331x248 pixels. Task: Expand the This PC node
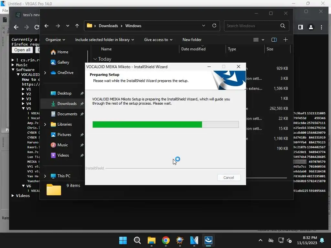[45, 176]
